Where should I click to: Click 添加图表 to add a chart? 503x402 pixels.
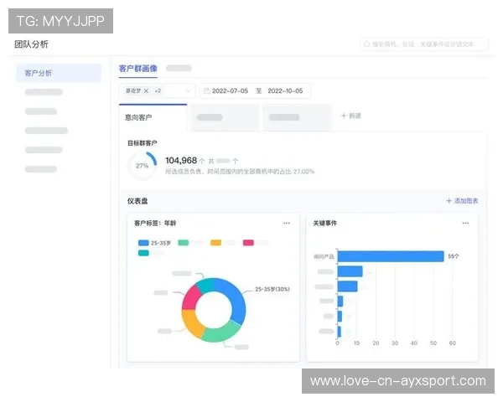click(x=462, y=201)
